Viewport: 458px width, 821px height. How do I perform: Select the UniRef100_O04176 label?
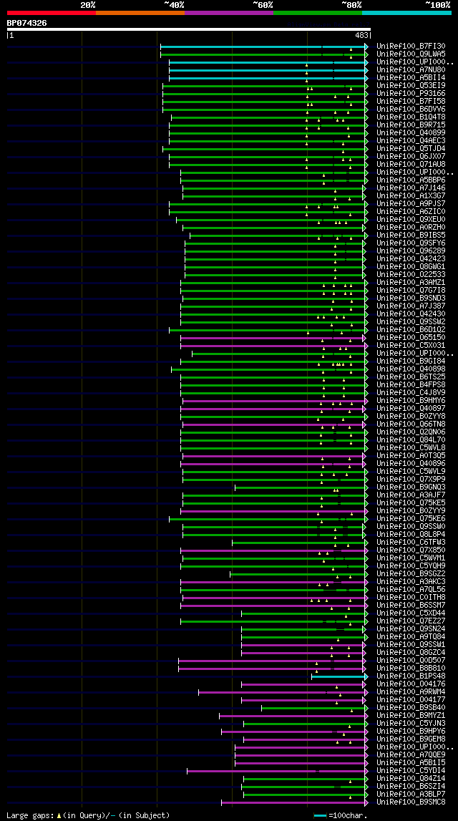tap(411, 684)
